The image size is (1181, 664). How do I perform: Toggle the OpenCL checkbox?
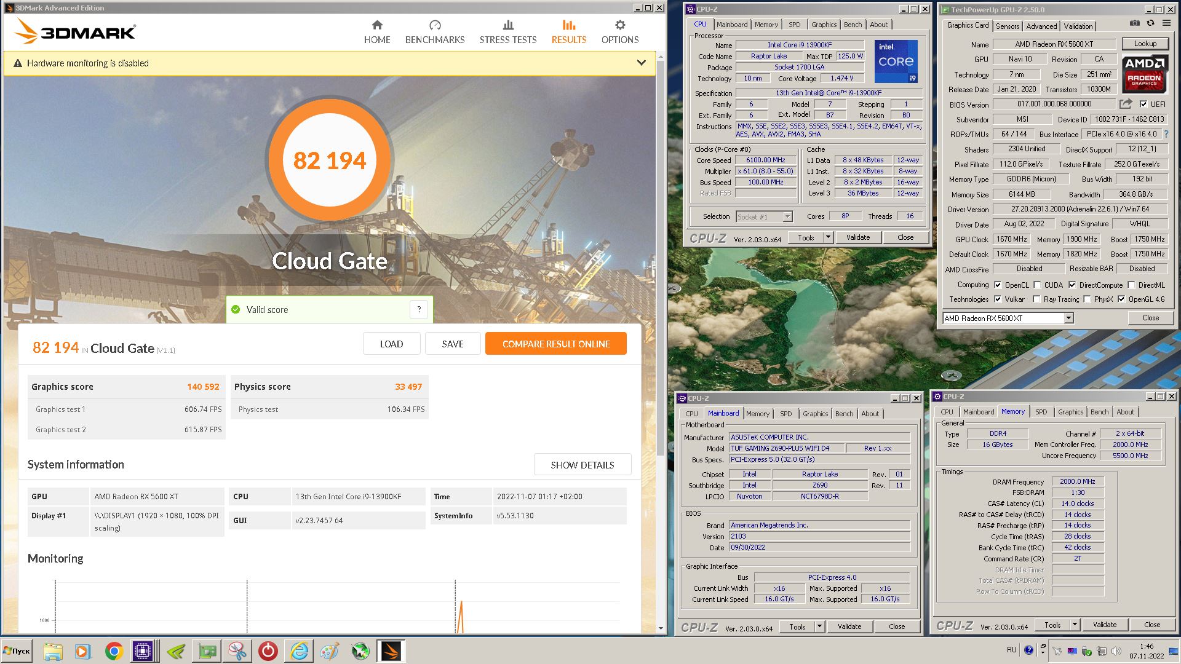pyautogui.click(x=998, y=285)
